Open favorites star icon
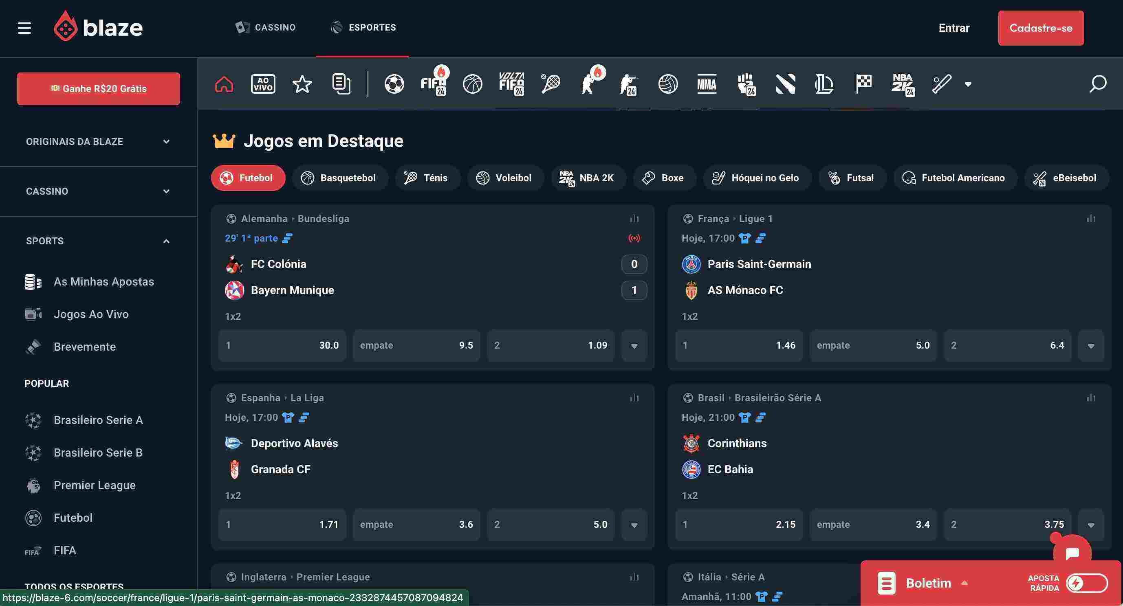Image resolution: width=1123 pixels, height=606 pixels. (302, 84)
